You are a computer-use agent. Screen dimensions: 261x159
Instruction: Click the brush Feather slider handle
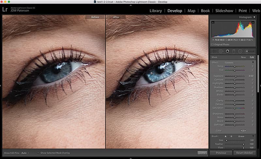(x=243, y=144)
